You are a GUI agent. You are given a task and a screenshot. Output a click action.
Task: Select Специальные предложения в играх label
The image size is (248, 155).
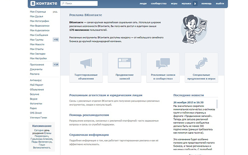coord(201,77)
